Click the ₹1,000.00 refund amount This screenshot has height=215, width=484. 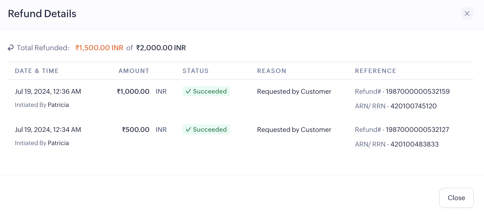133,92
